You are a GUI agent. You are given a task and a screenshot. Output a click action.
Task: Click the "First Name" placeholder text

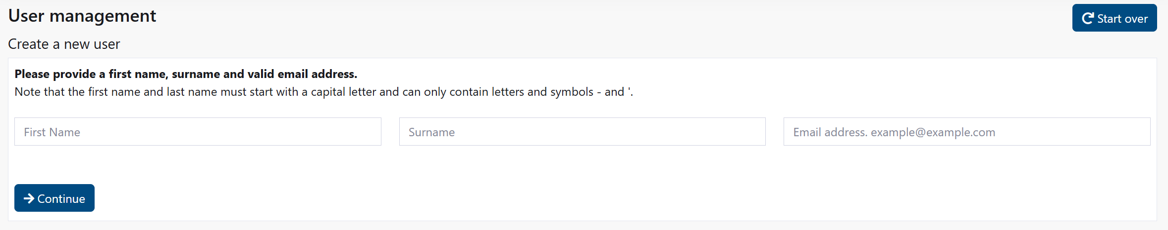pyautogui.click(x=52, y=132)
